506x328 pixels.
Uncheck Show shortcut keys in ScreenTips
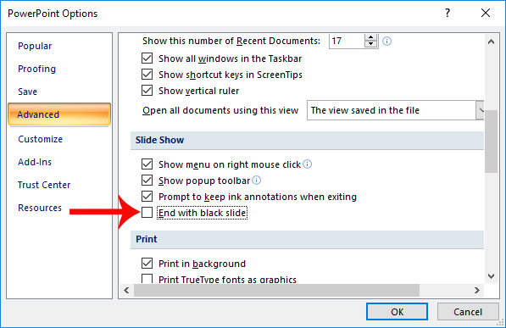(147, 75)
